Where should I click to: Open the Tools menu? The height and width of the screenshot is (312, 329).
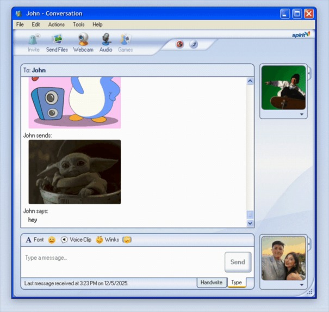point(79,25)
